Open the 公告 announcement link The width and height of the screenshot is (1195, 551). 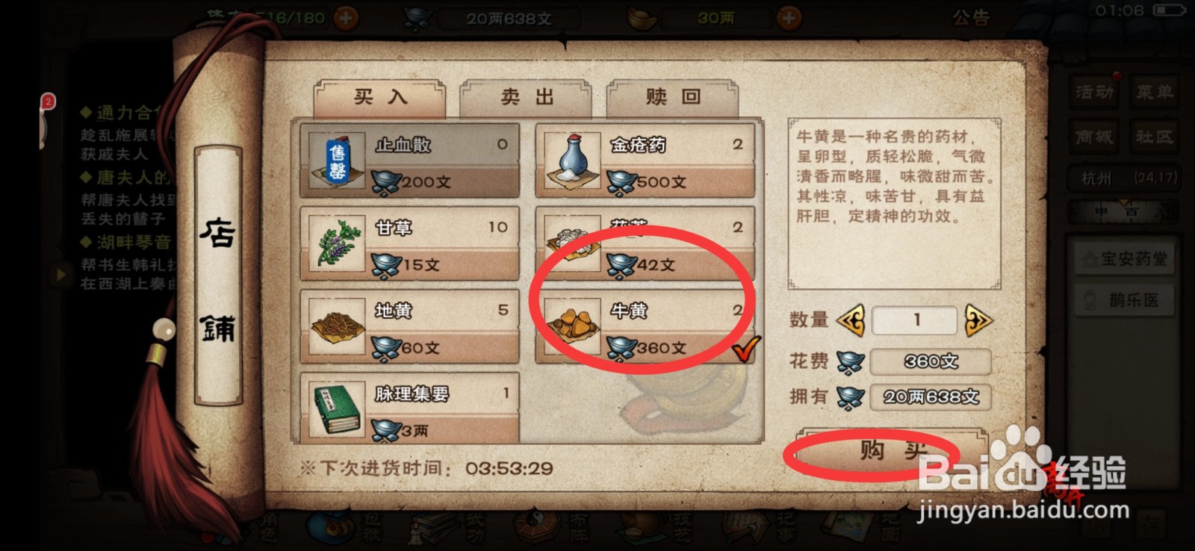pyautogui.click(x=972, y=18)
